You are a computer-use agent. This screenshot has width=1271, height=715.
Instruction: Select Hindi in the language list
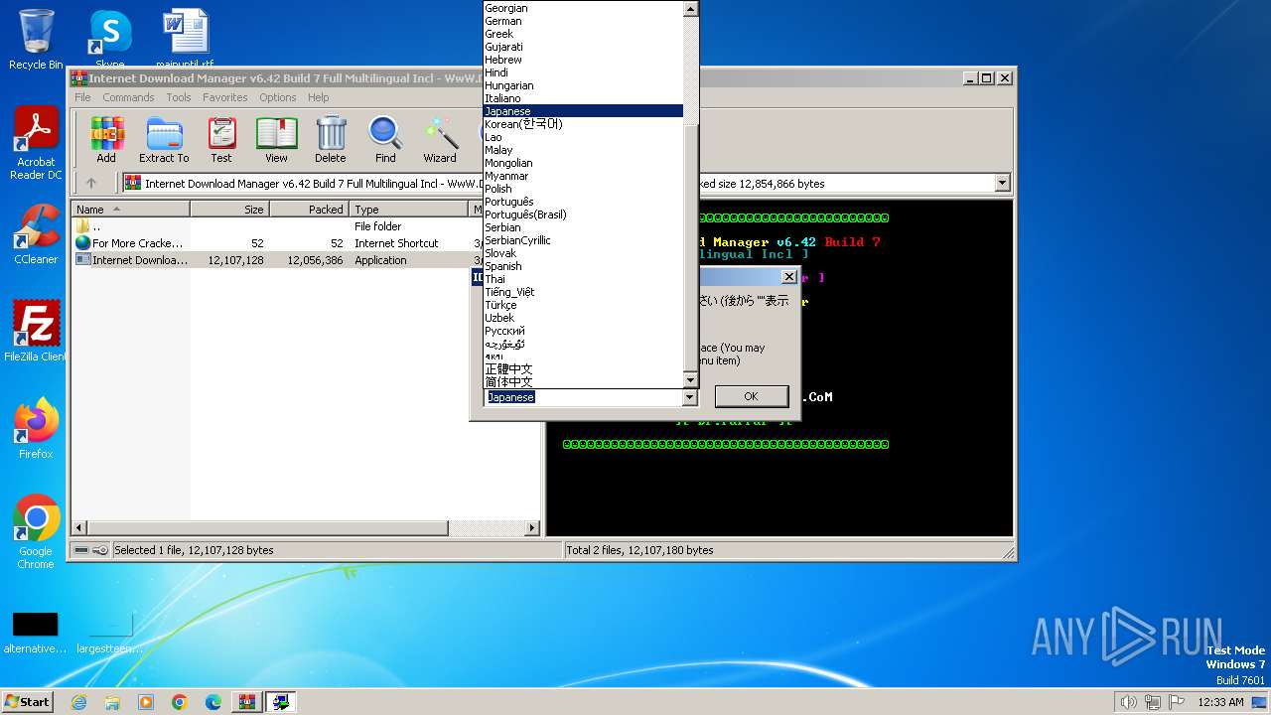pyautogui.click(x=583, y=72)
